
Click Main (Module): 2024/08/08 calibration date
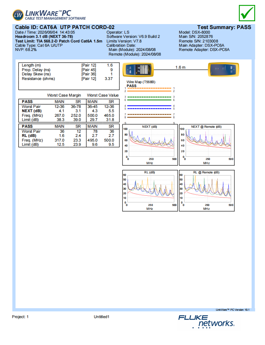[x=132, y=50]
